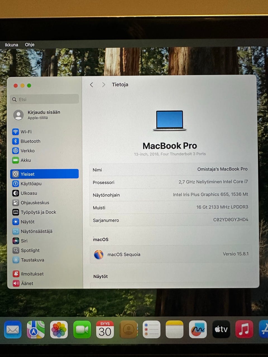Screen dimensions: 268x357
Task: Open Ohje help menu
Action: coord(30,45)
